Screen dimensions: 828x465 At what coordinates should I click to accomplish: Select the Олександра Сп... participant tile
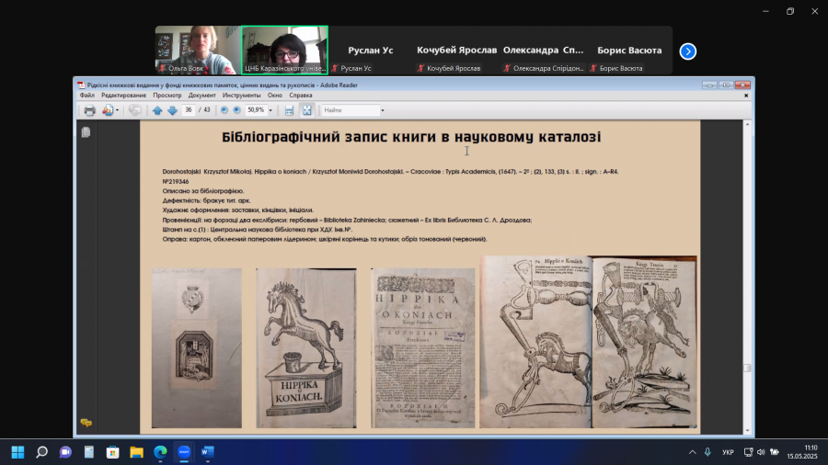543,51
